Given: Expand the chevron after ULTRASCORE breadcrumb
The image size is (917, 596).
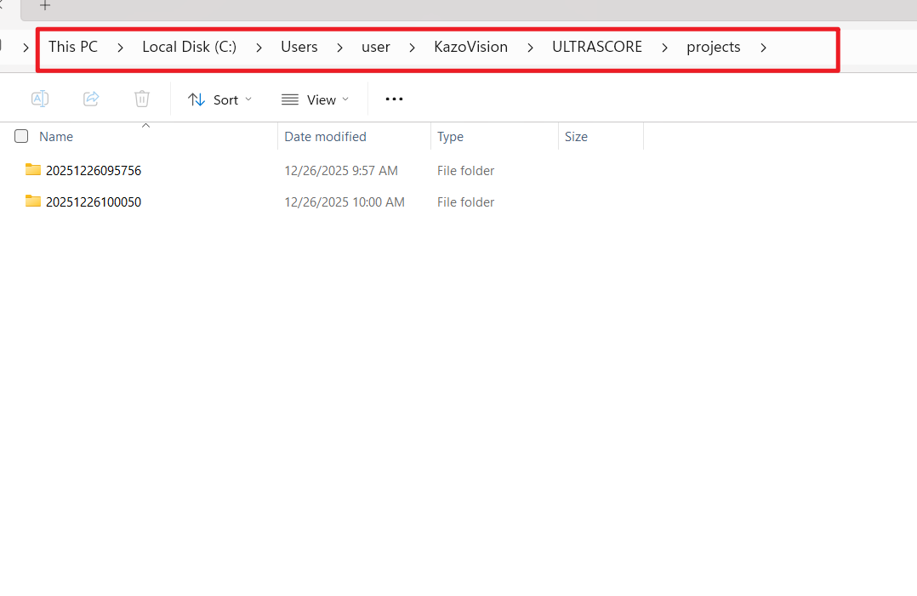Looking at the screenshot, I should pyautogui.click(x=664, y=48).
